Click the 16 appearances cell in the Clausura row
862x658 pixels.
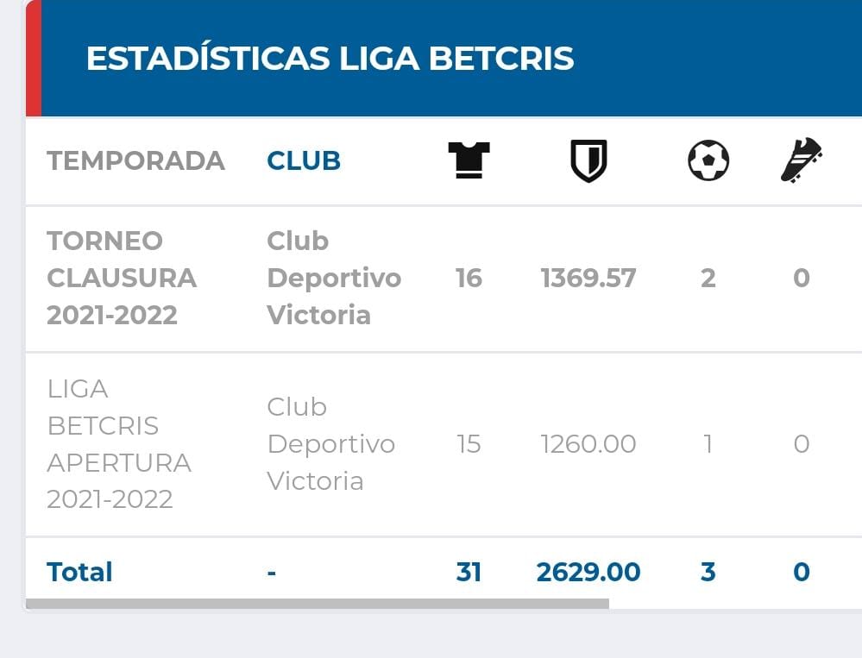tap(469, 278)
